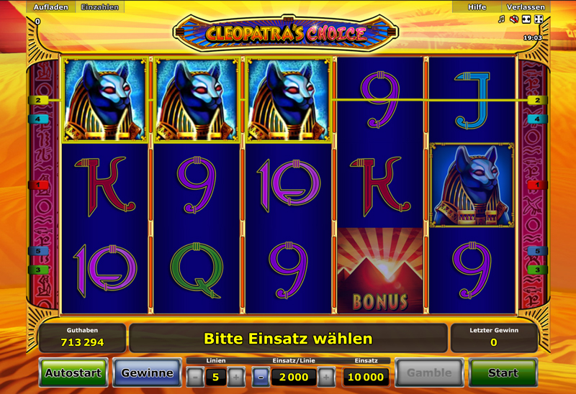Image resolution: width=576 pixels, height=394 pixels.
Task: Toggle the music note icon
Action: pyautogui.click(x=501, y=19)
